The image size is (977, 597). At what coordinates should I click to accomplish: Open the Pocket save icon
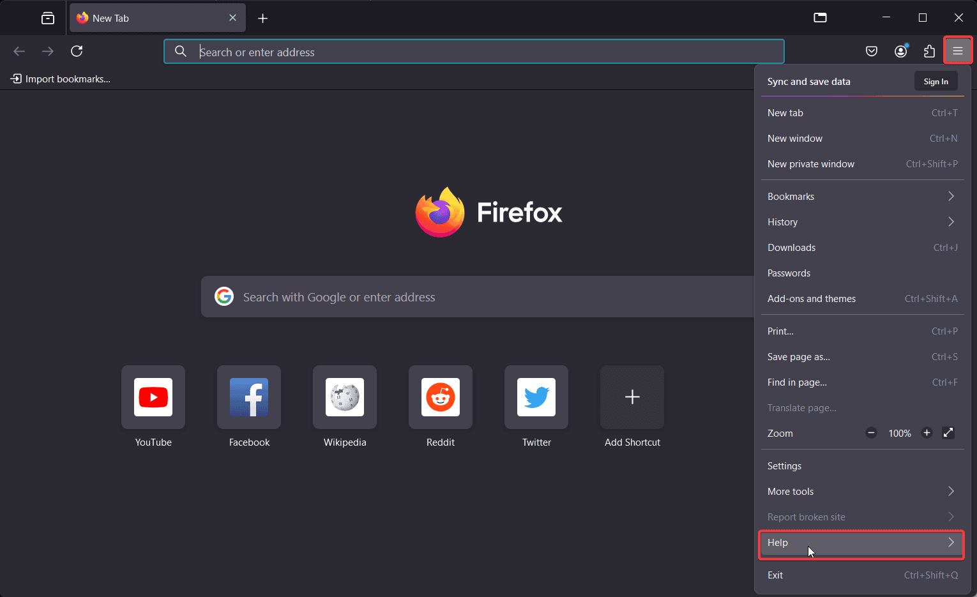coord(872,51)
